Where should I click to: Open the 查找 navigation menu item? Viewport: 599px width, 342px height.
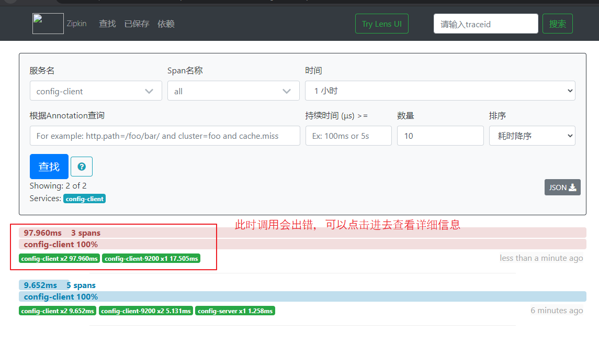[x=107, y=24]
